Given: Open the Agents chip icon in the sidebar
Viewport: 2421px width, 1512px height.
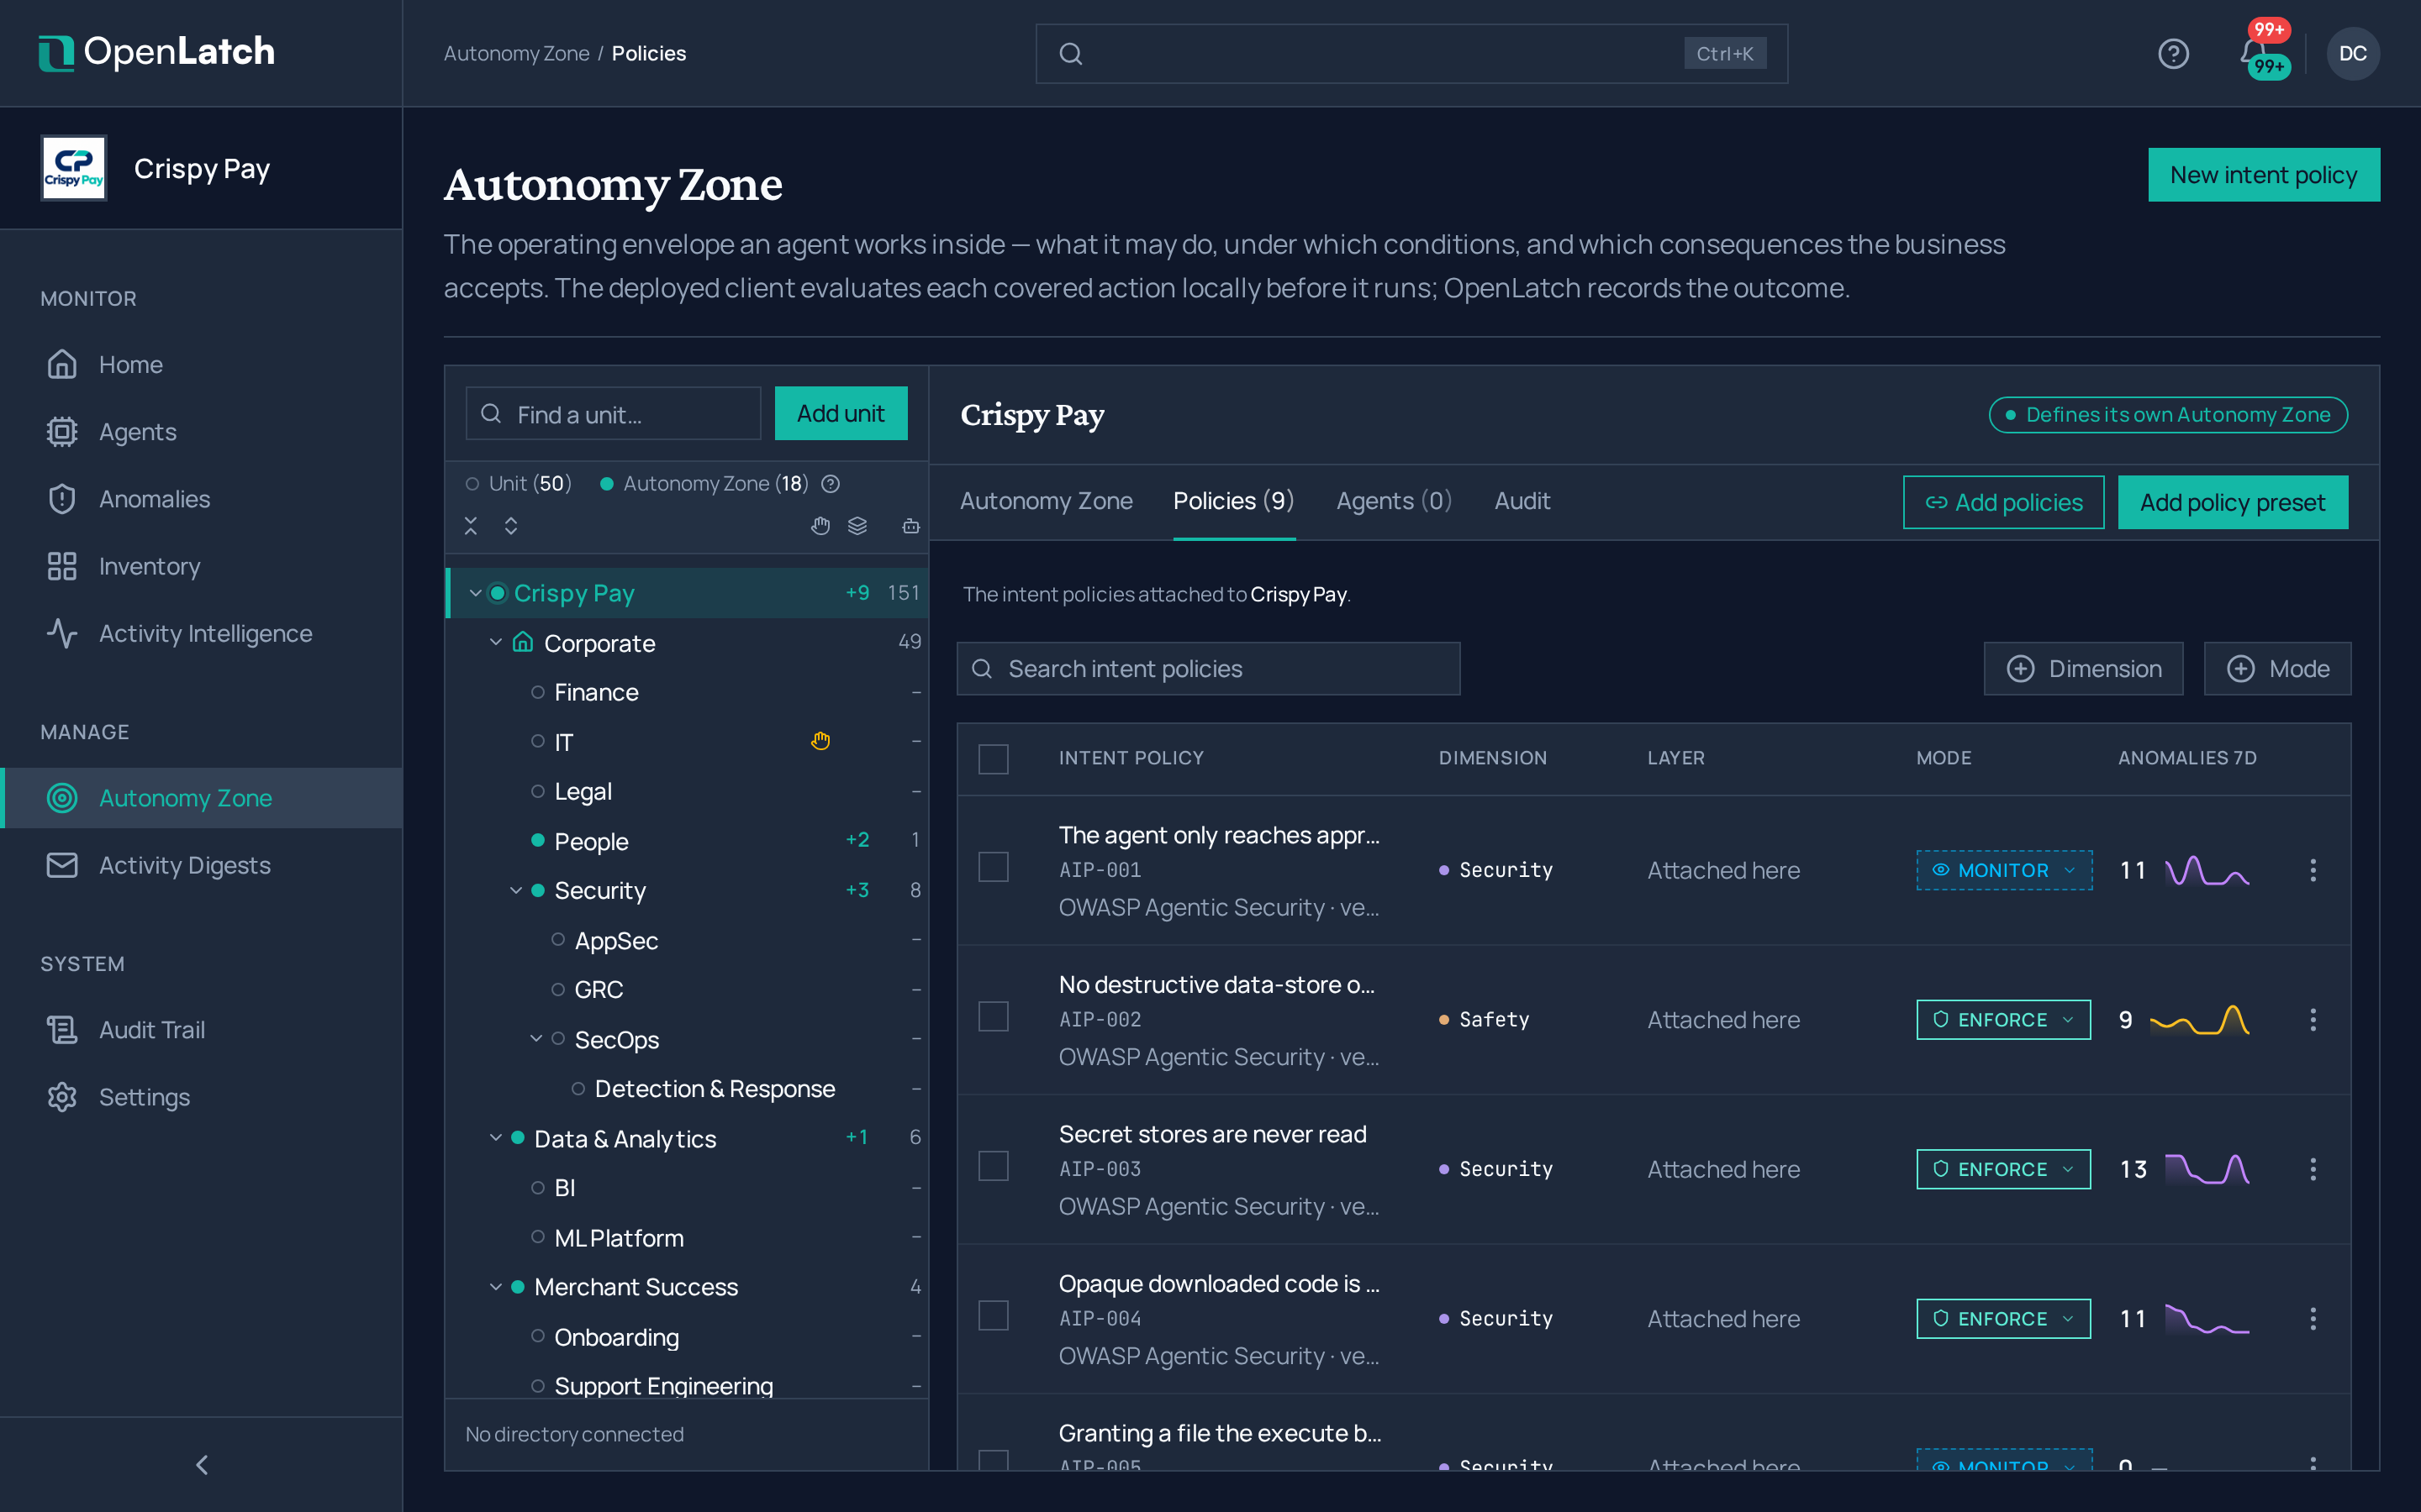Looking at the screenshot, I should pos(62,431).
